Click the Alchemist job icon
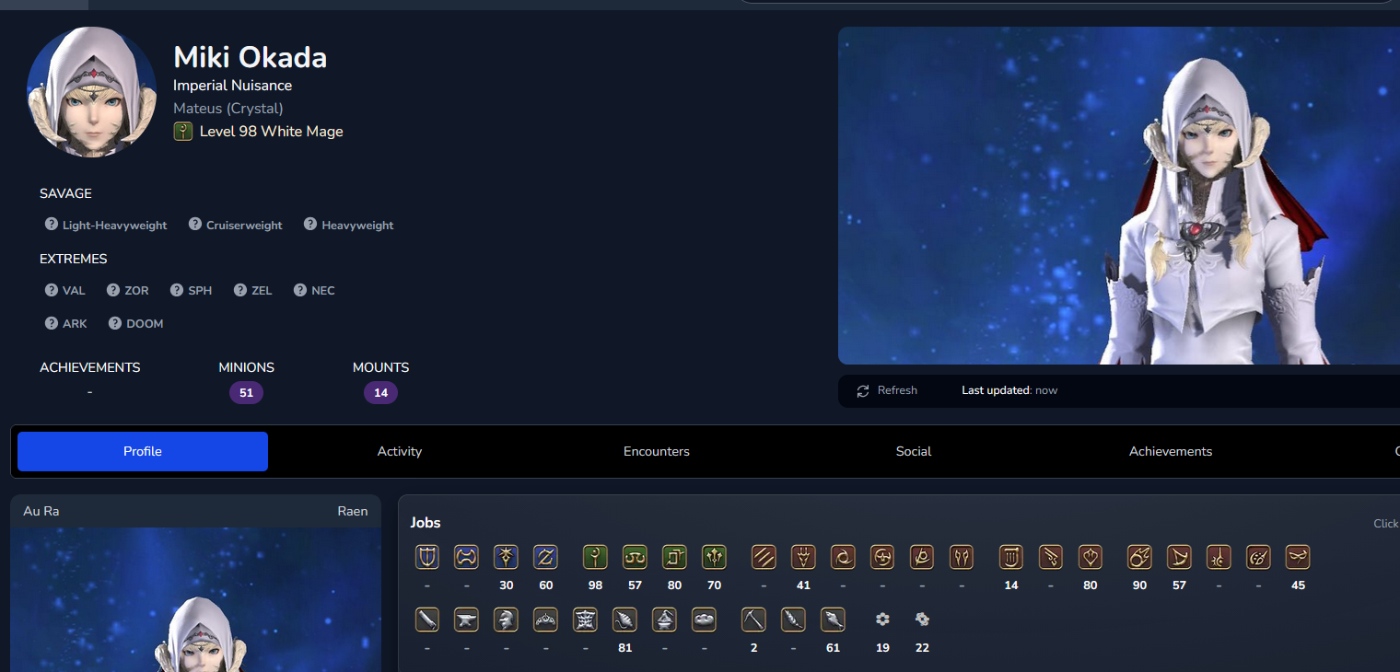Viewport: 1400px width, 672px height. [665, 620]
